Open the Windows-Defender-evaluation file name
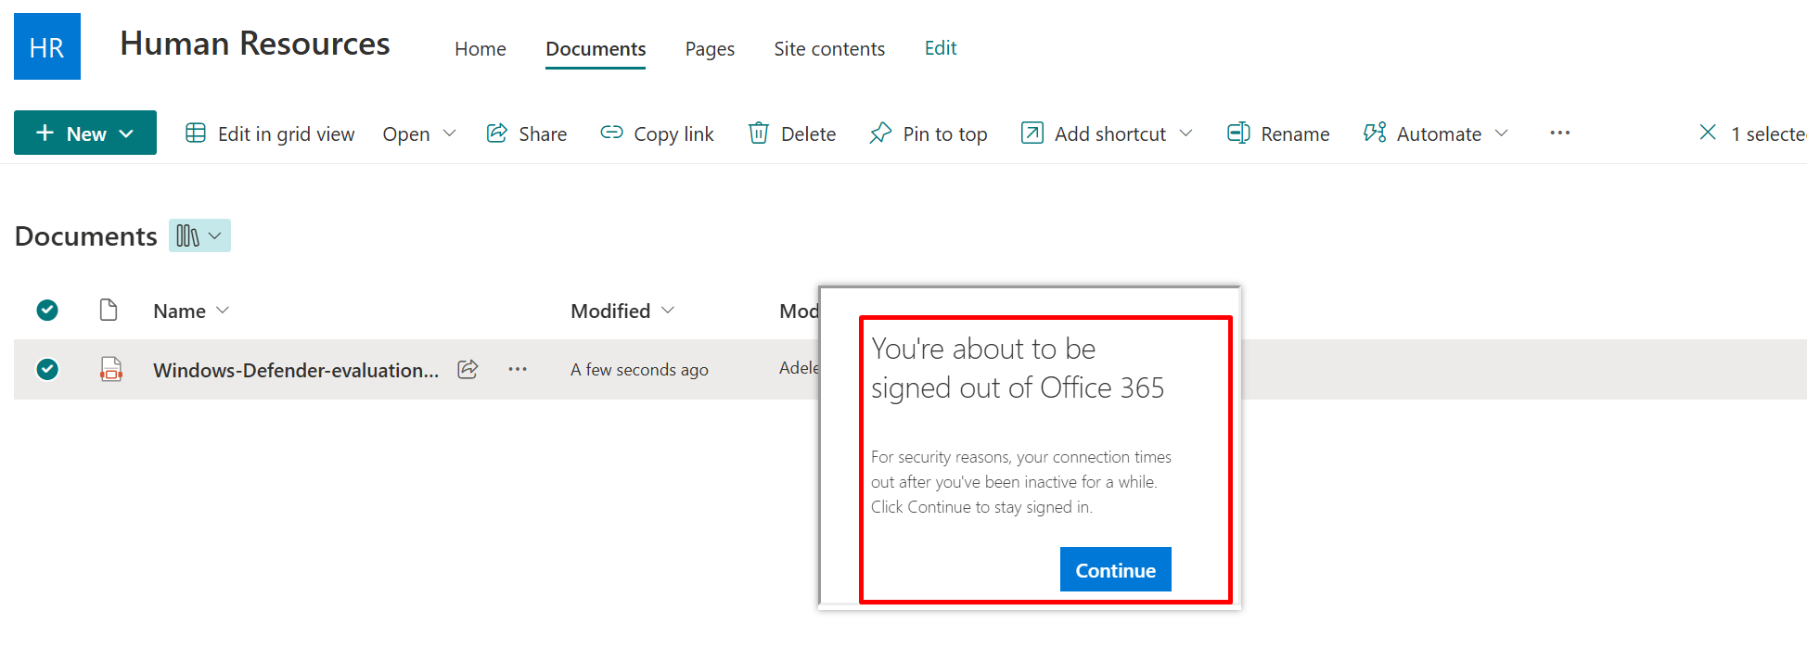The width and height of the screenshot is (1807, 661). [296, 370]
